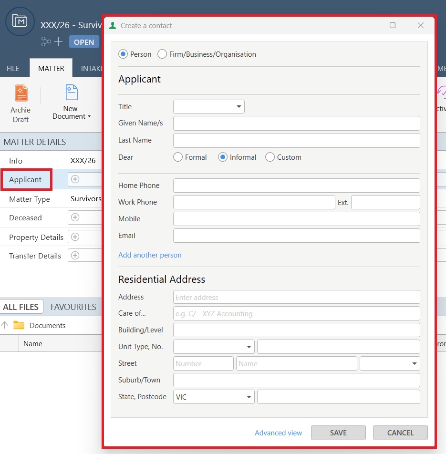This screenshot has width=446, height=454.
Task: Select the Firm/Business/Organisation radio button
Action: click(162, 54)
